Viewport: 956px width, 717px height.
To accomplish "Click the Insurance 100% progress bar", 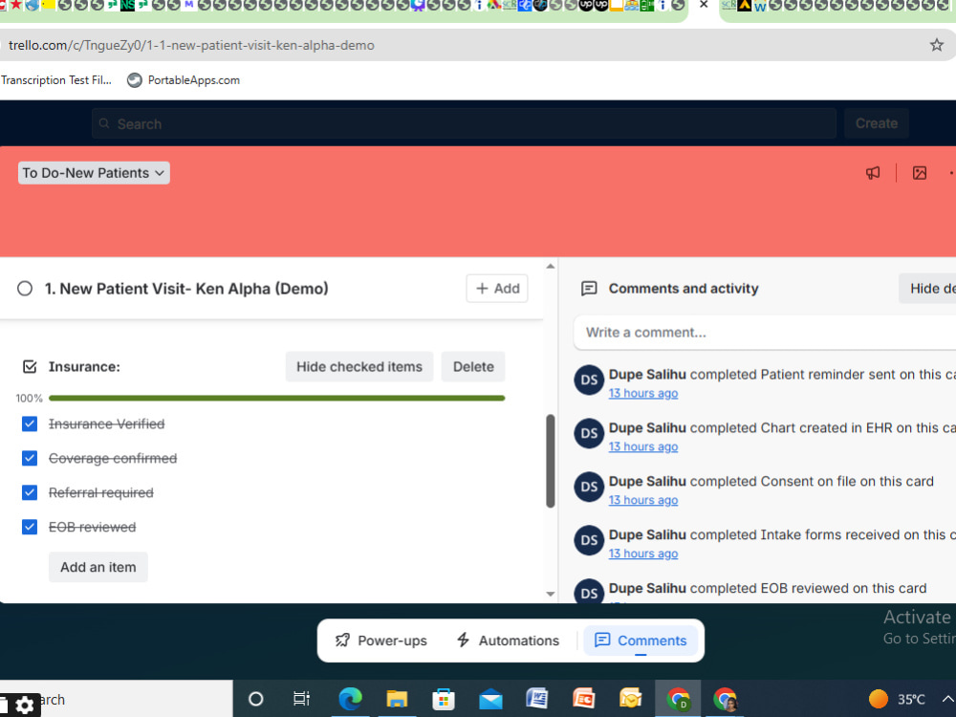I will [277, 398].
